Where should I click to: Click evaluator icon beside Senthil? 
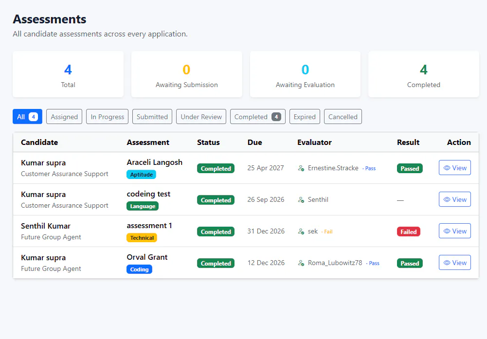coord(301,200)
